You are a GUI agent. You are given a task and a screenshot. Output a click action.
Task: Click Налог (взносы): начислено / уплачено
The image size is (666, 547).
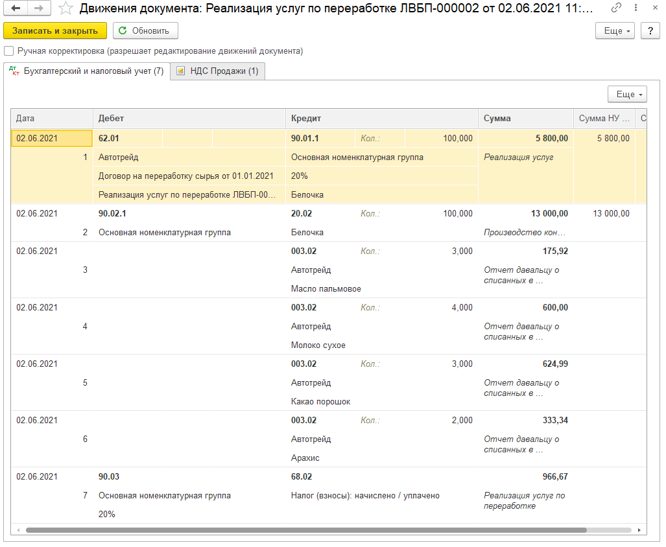365,496
